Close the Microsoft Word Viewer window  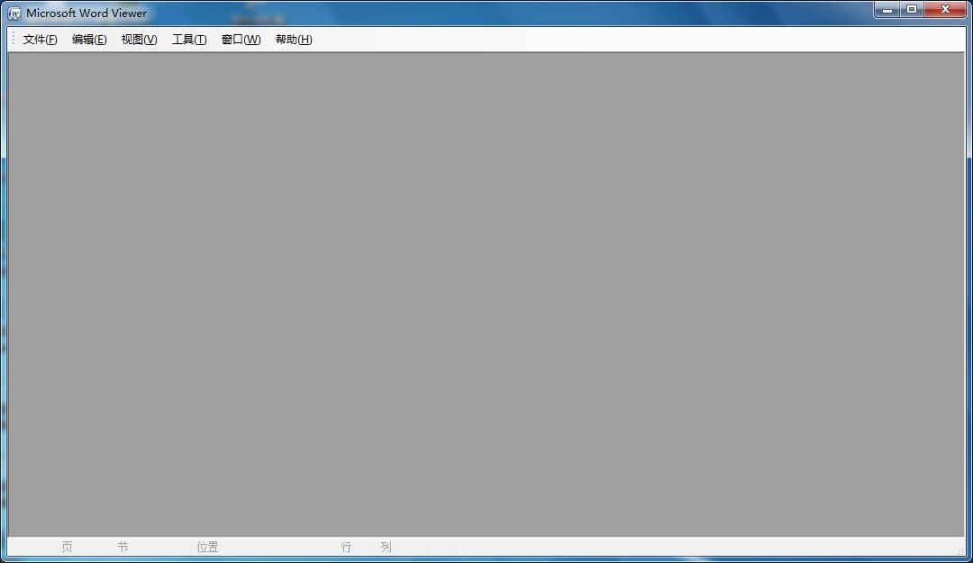(x=945, y=10)
